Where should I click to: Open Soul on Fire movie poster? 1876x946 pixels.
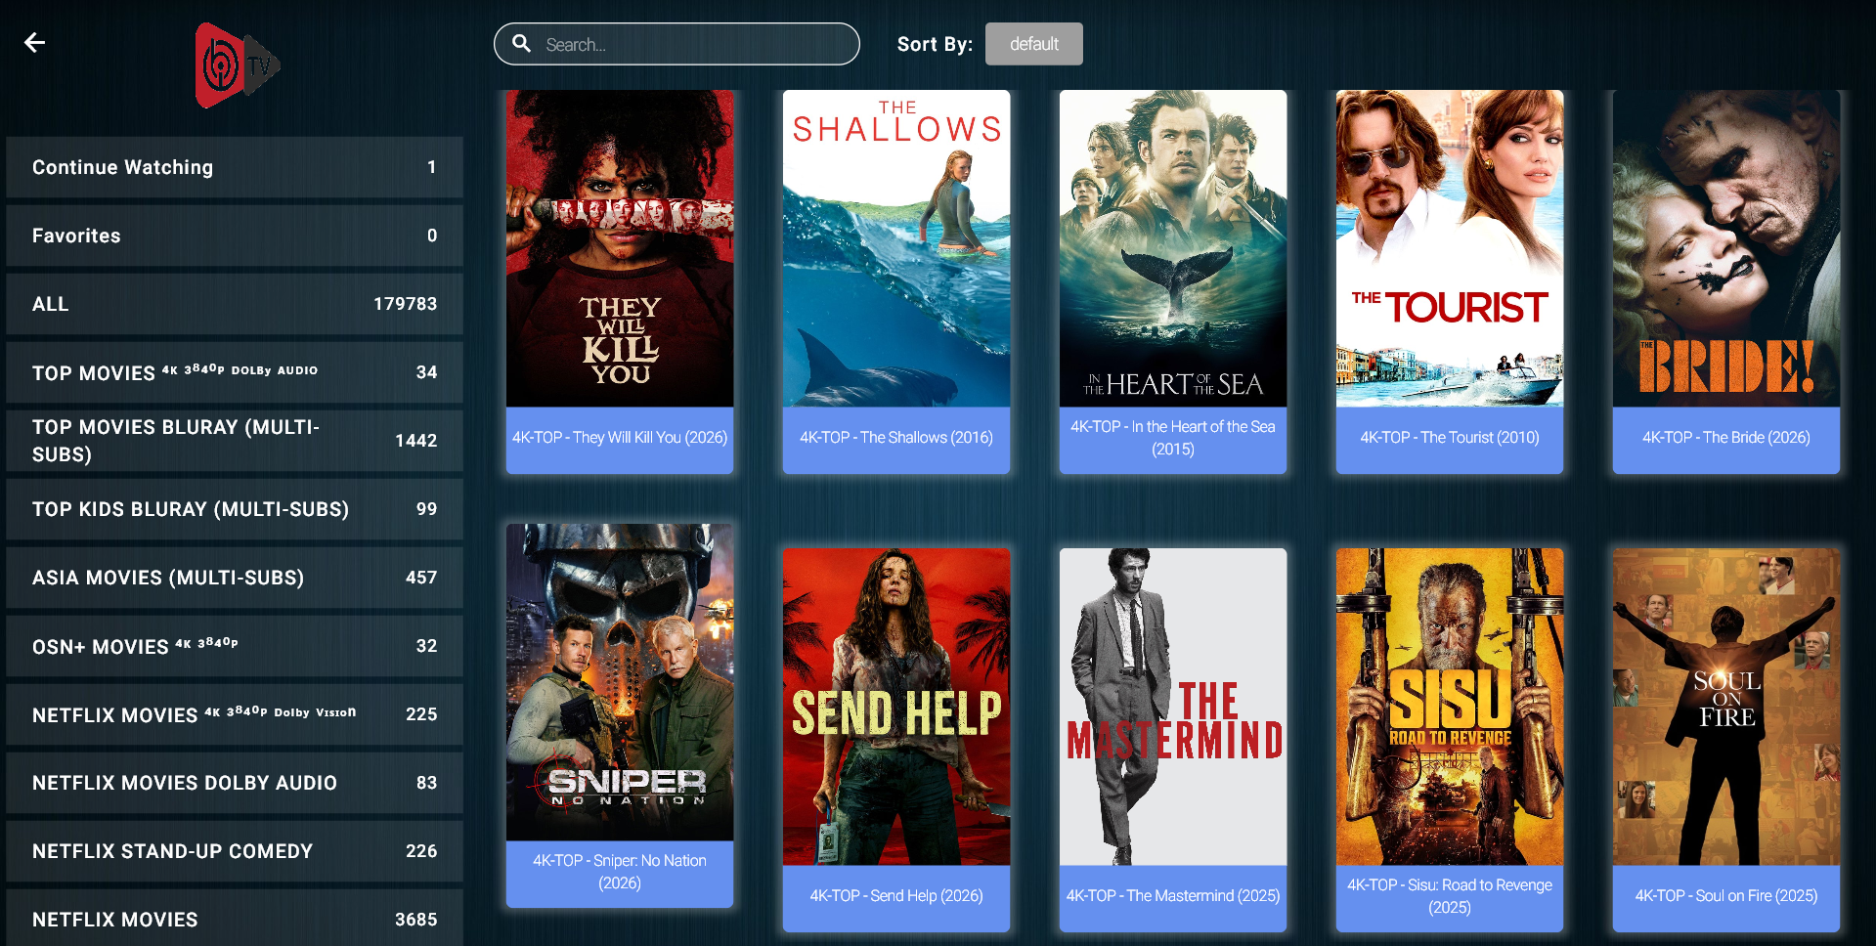(x=1726, y=707)
